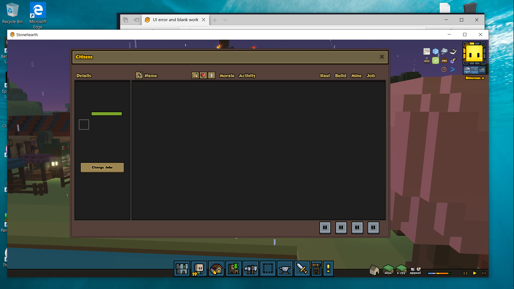Close the UI error and blank work tab

[x=203, y=20]
